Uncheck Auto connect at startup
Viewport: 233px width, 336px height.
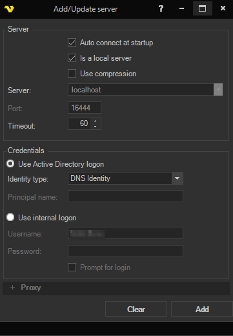(72, 43)
